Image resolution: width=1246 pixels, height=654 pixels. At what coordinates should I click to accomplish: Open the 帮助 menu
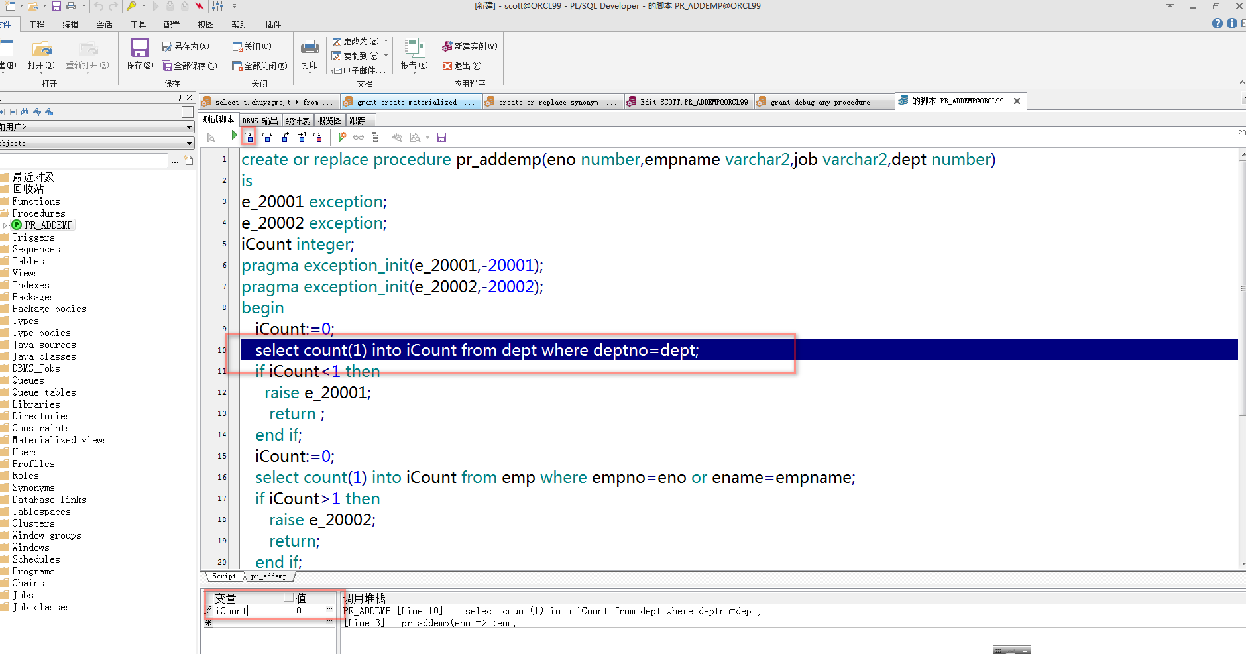(x=239, y=25)
